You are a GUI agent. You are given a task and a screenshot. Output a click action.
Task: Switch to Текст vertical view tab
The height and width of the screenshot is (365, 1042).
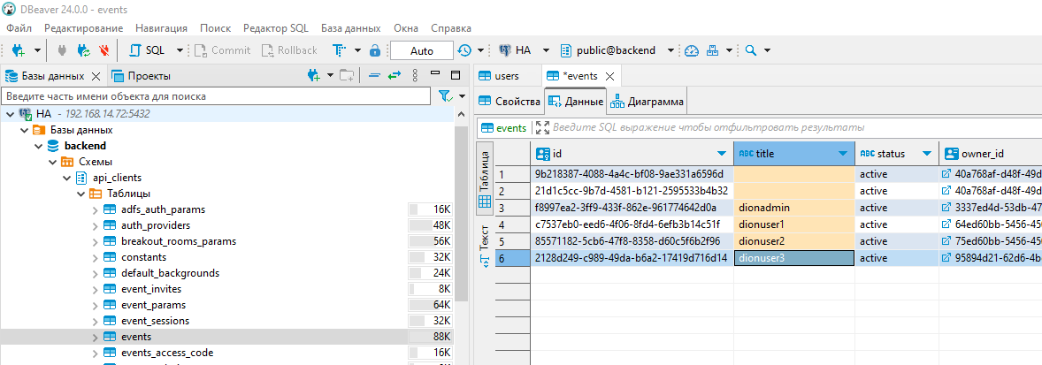pyautogui.click(x=485, y=246)
